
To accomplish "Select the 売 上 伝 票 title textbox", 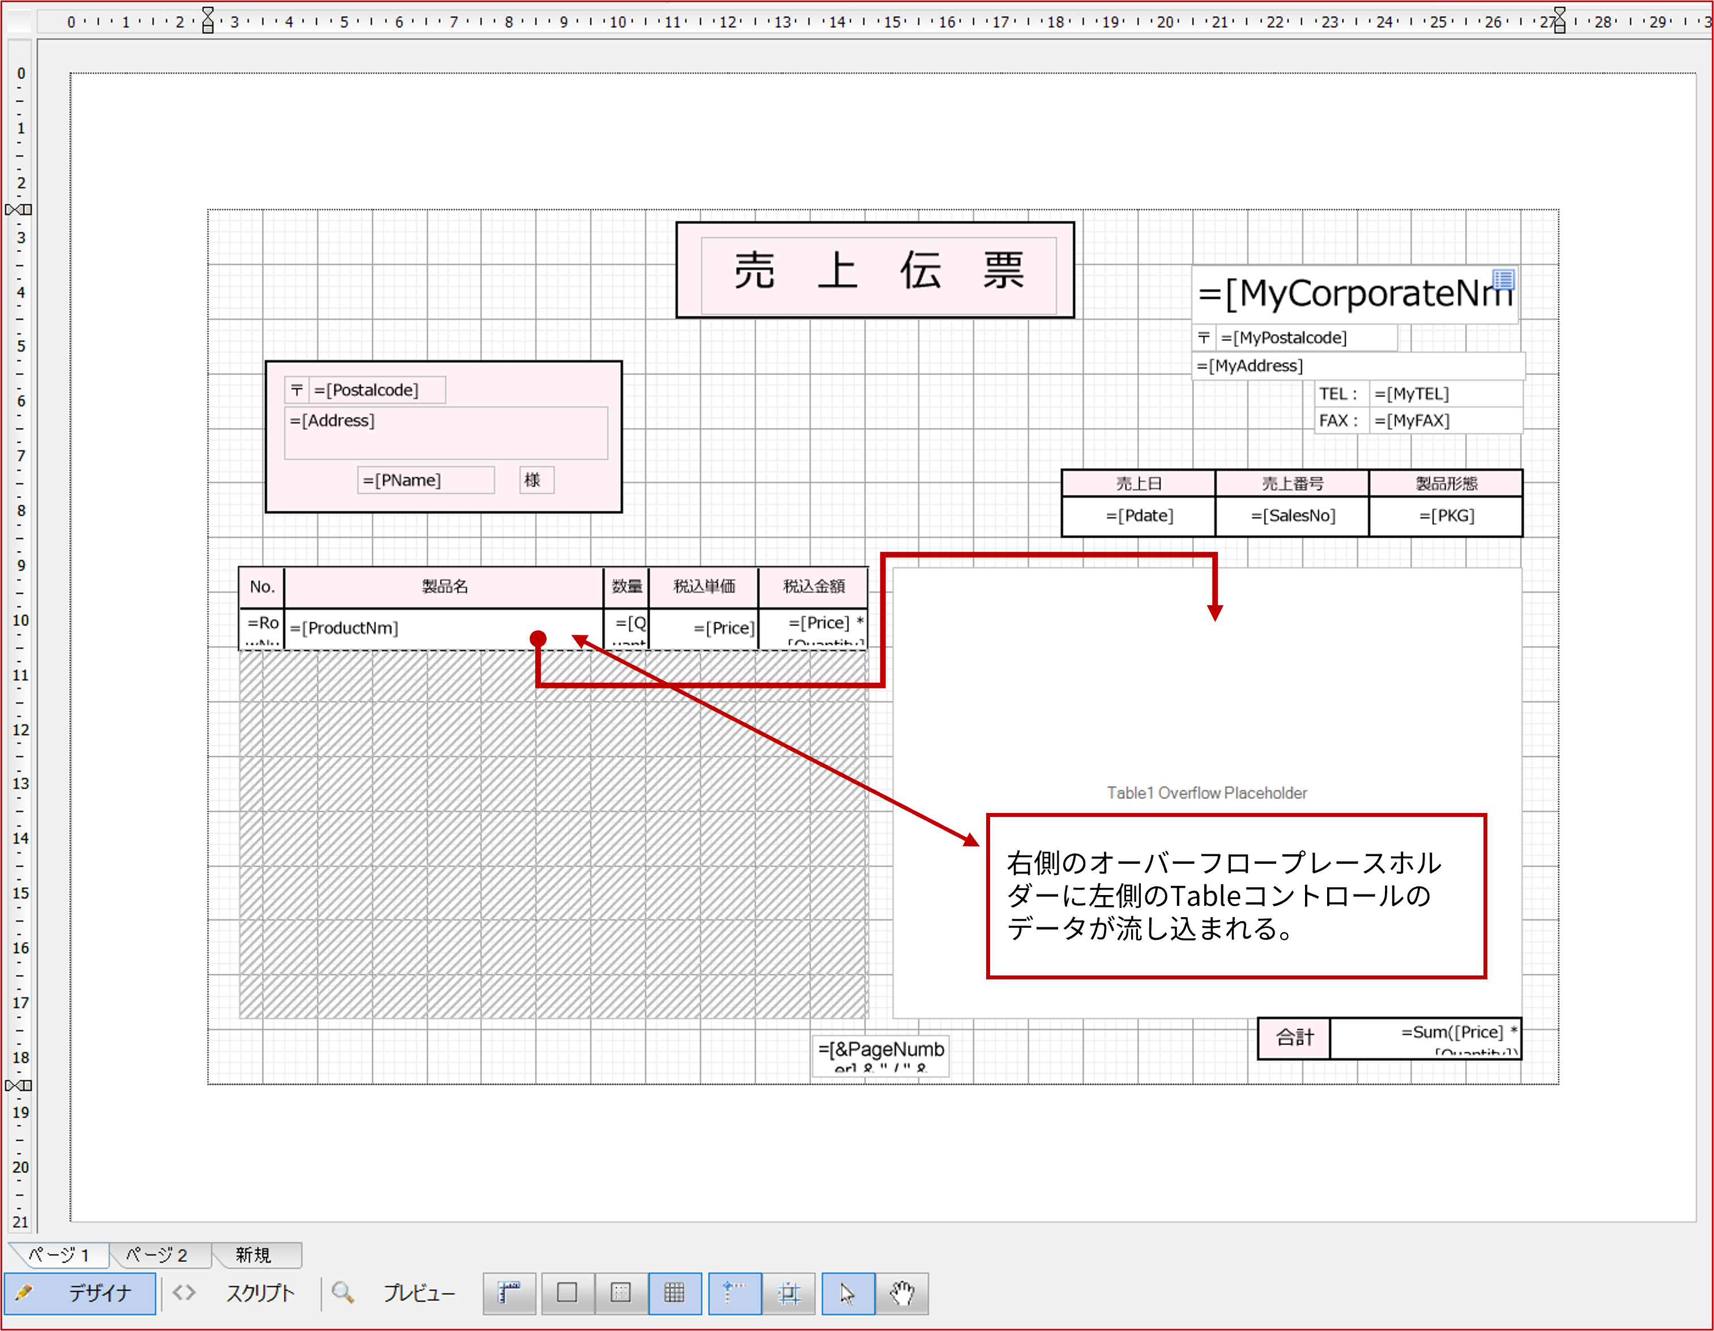I will pos(878,276).
